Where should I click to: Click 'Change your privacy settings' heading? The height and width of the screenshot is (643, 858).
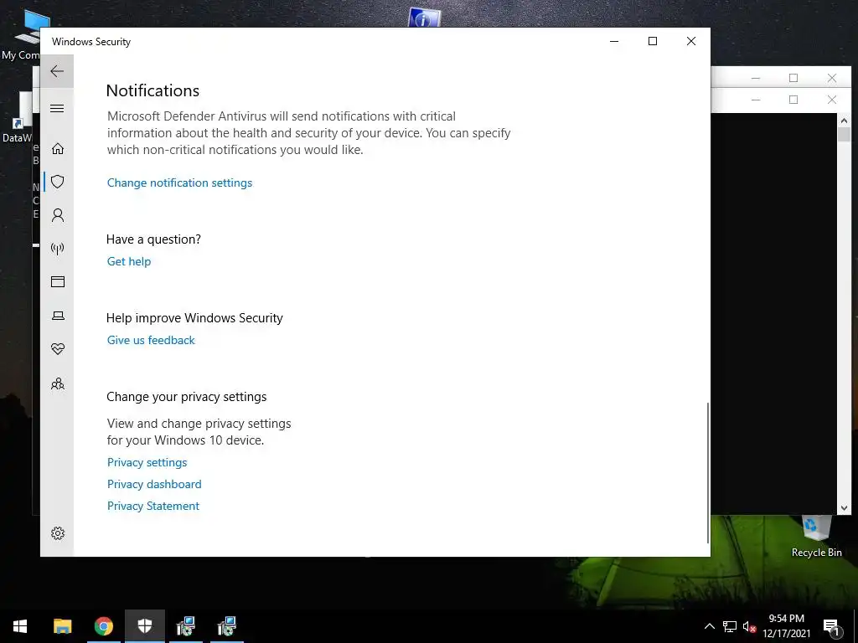[x=187, y=396]
